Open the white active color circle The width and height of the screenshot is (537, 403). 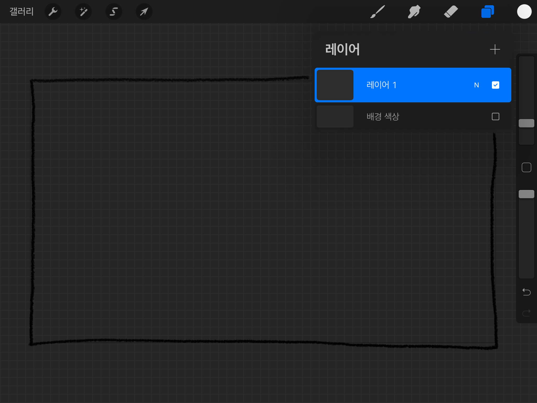524,12
